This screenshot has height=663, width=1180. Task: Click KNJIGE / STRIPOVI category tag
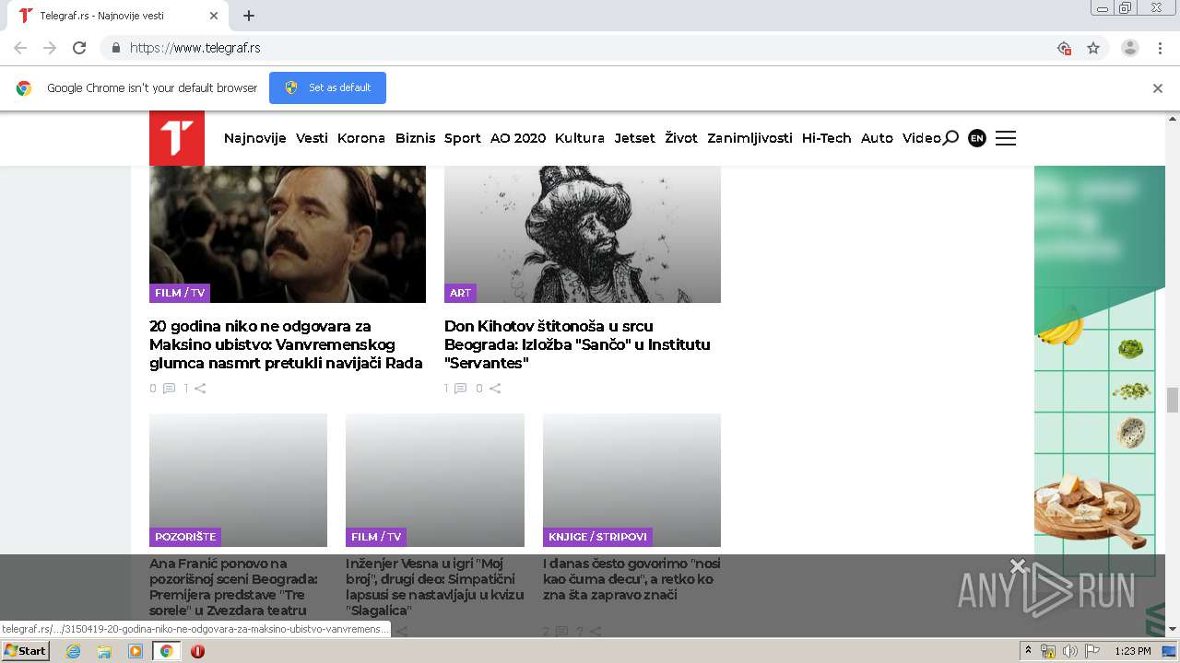click(x=597, y=537)
